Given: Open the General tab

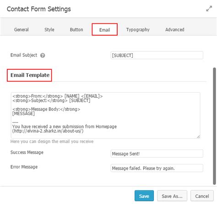Looking at the screenshot, I should click(x=22, y=30).
